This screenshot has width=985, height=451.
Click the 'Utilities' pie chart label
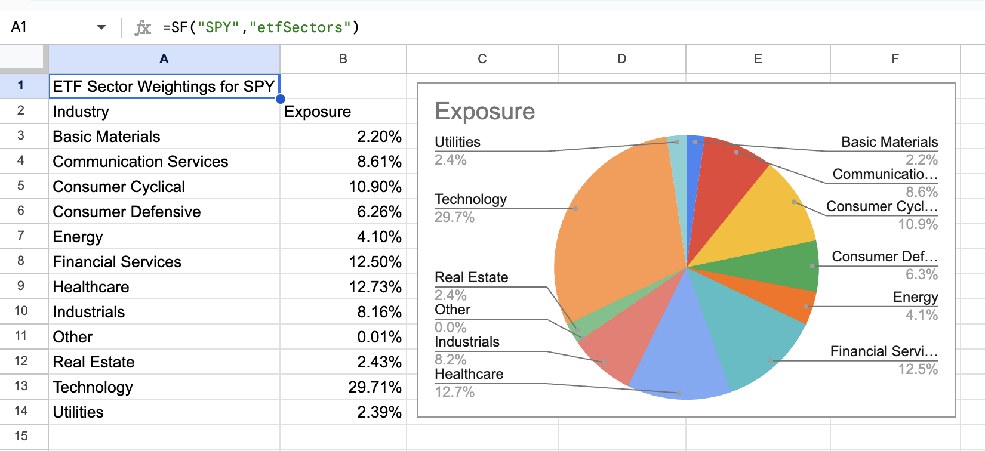point(457,142)
